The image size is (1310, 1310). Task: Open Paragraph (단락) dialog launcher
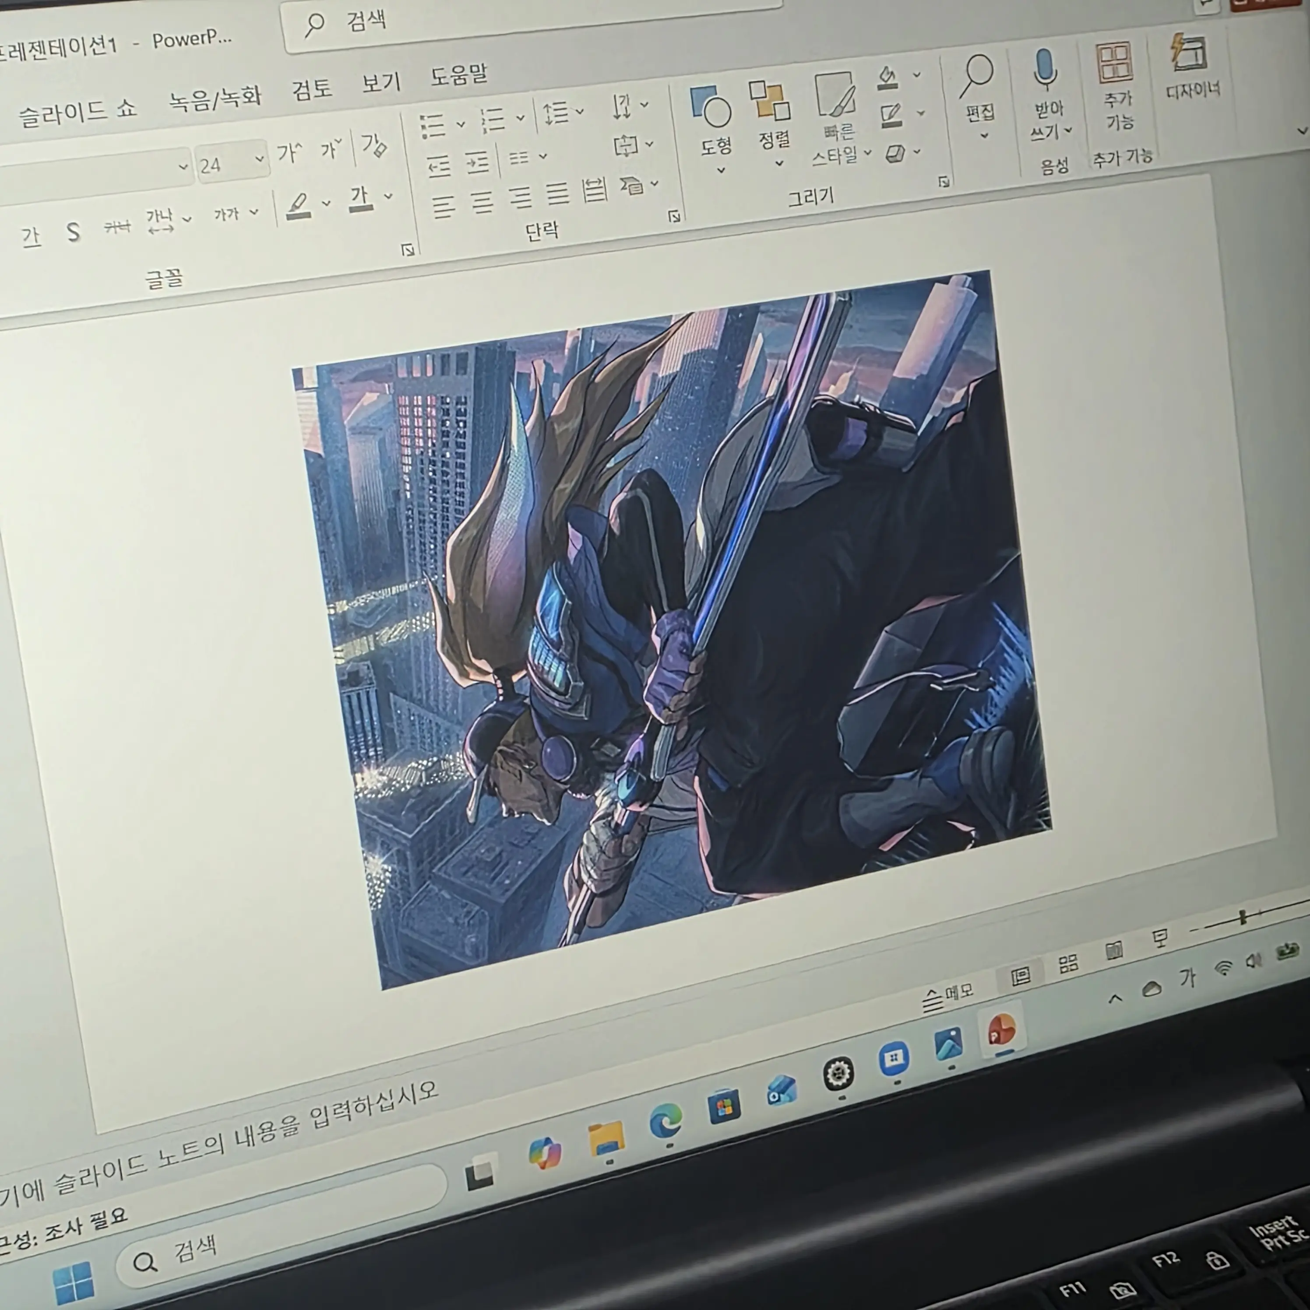(x=674, y=216)
